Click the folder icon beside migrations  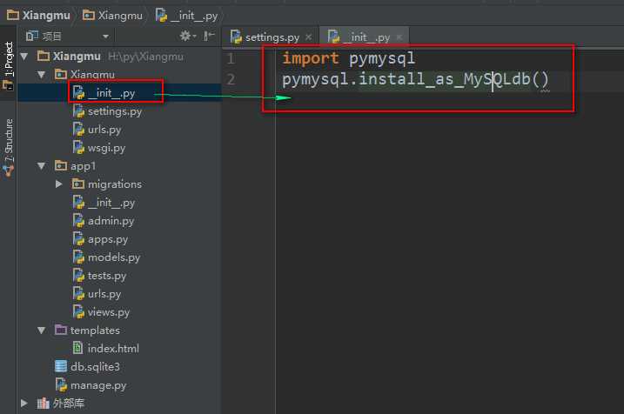(78, 184)
